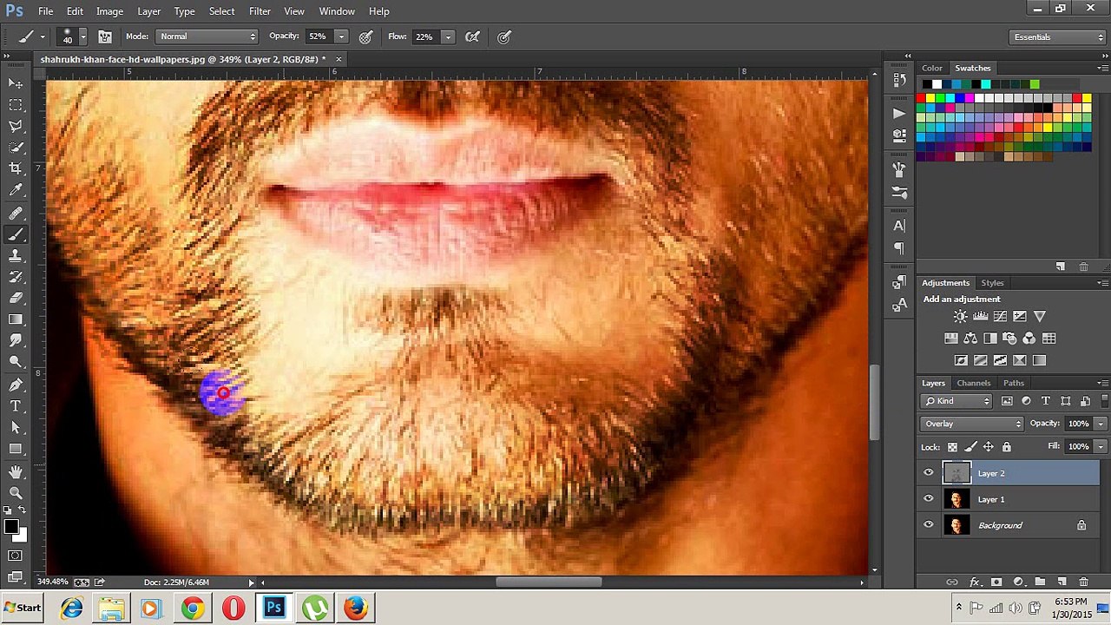1111x625 pixels.
Task: Enable airbrush mode next to Flow
Action: coord(472,36)
